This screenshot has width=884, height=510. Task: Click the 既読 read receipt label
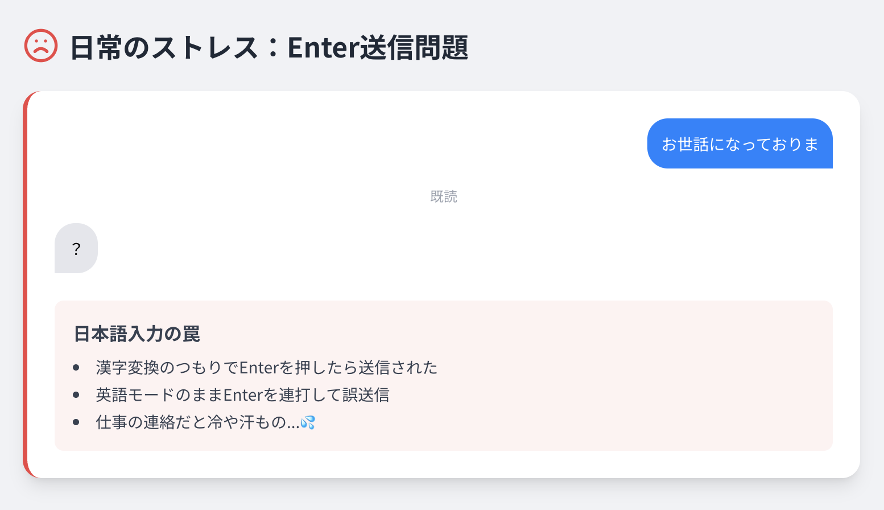[444, 196]
